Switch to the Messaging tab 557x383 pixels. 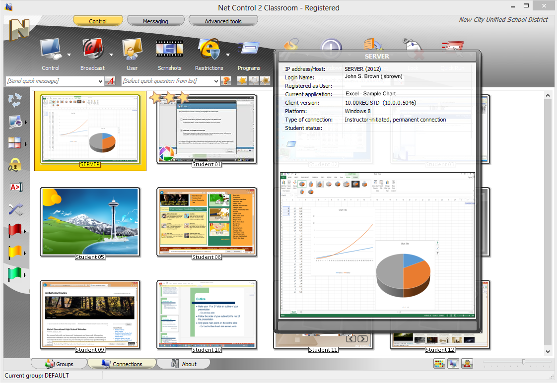(x=155, y=21)
